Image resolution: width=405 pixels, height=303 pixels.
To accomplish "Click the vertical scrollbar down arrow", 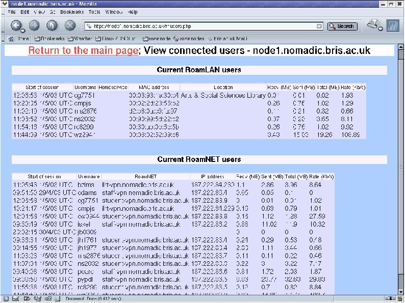I will click(x=400, y=293).
